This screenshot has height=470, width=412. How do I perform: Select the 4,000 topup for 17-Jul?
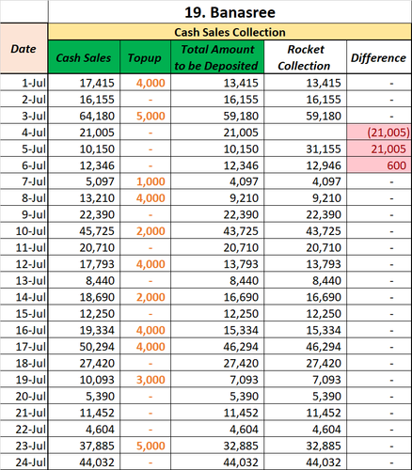click(145, 347)
